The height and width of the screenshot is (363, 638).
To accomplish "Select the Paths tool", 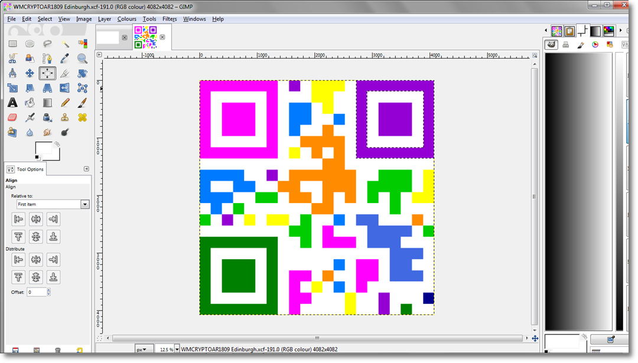I will click(47, 58).
